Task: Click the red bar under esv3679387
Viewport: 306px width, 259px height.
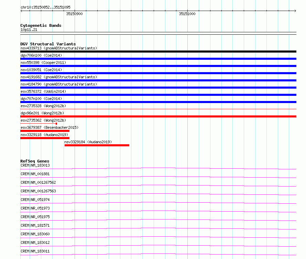Action: click(45, 131)
